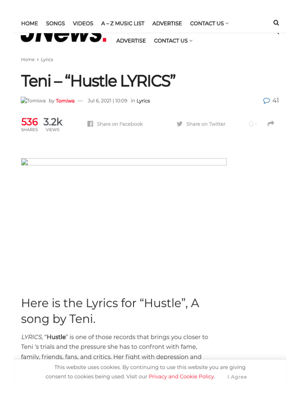Click the share arrow icon

coord(271,124)
